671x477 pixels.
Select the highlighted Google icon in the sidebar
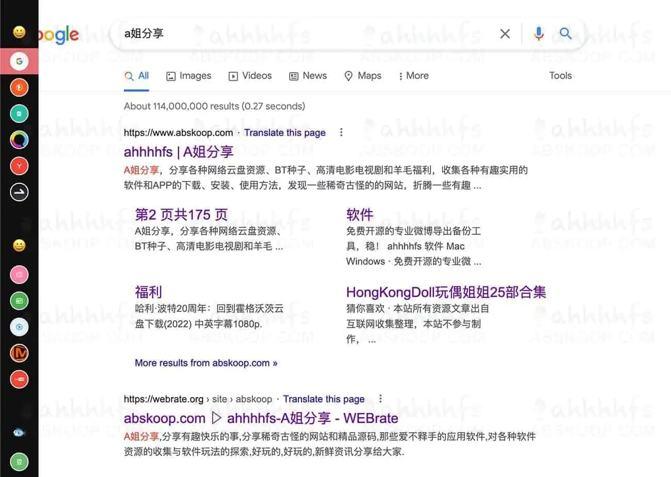coord(19,61)
